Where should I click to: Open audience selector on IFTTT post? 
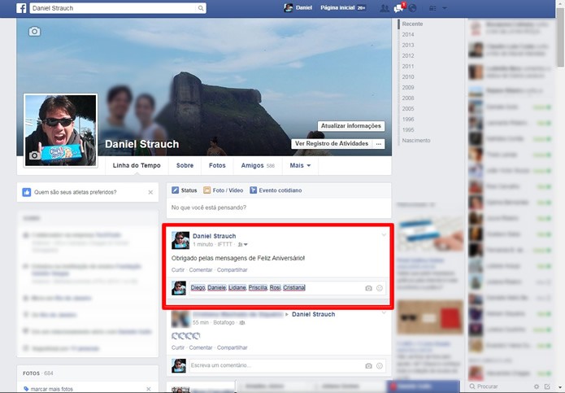coord(242,244)
